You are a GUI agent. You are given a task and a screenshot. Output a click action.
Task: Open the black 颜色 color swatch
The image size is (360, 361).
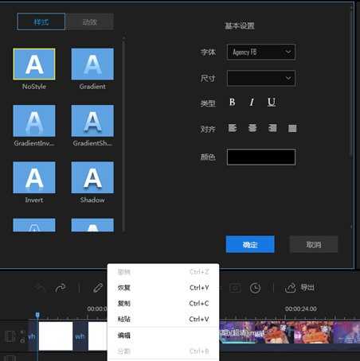261,157
